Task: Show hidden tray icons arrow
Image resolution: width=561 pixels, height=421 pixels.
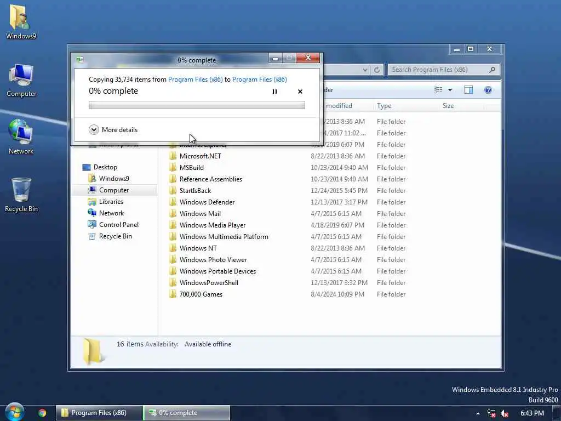Action: pyautogui.click(x=478, y=413)
